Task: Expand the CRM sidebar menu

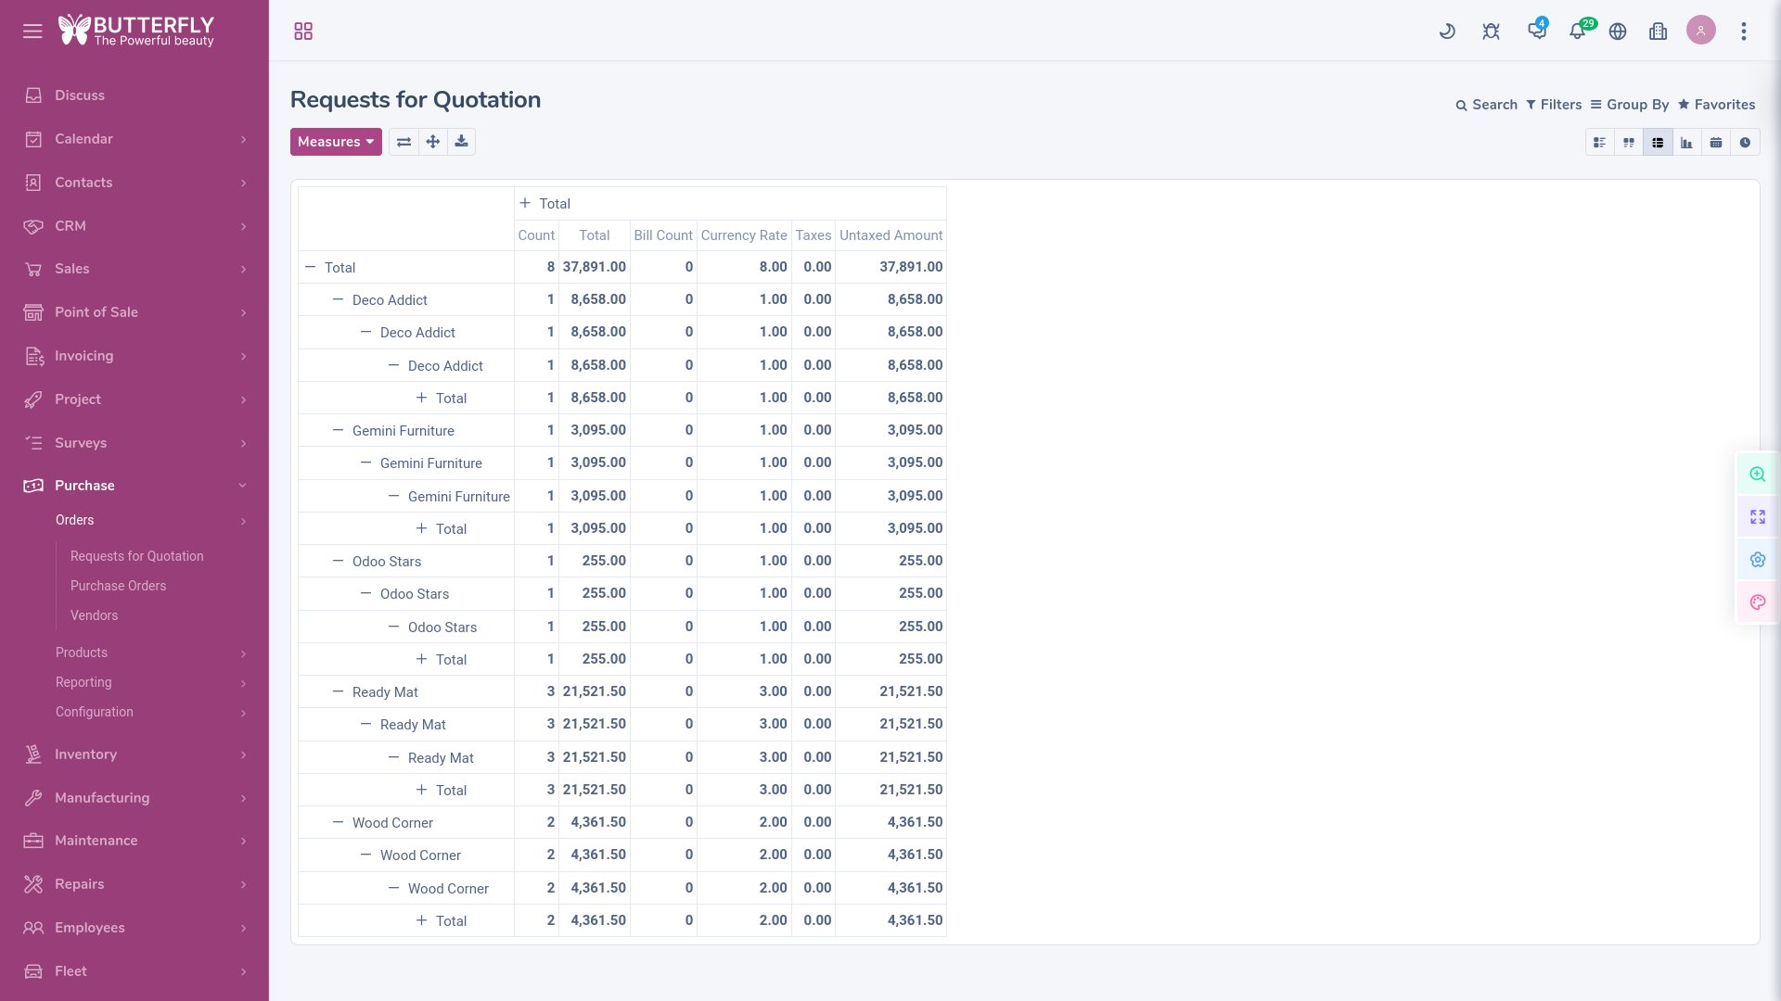Action: point(135,226)
